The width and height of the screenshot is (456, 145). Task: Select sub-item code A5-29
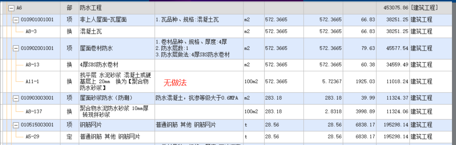coord(32,137)
